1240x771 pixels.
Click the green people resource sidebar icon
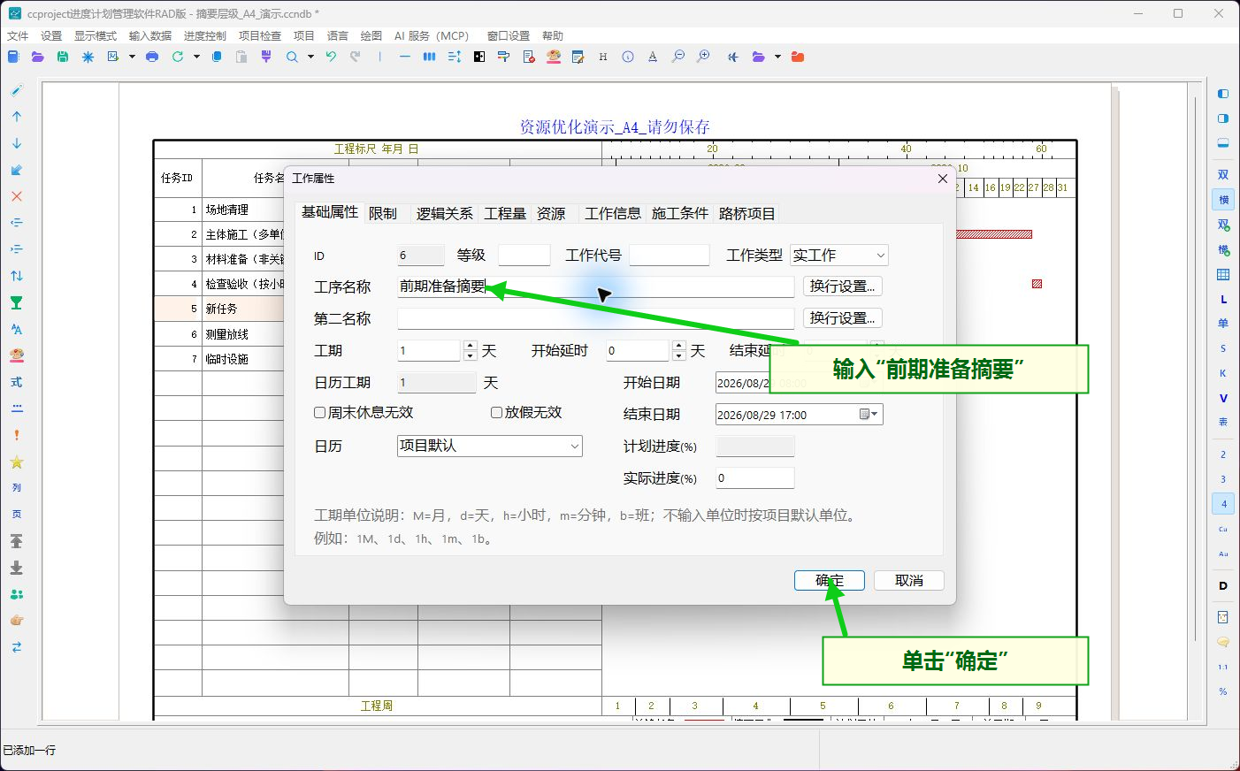(x=17, y=594)
